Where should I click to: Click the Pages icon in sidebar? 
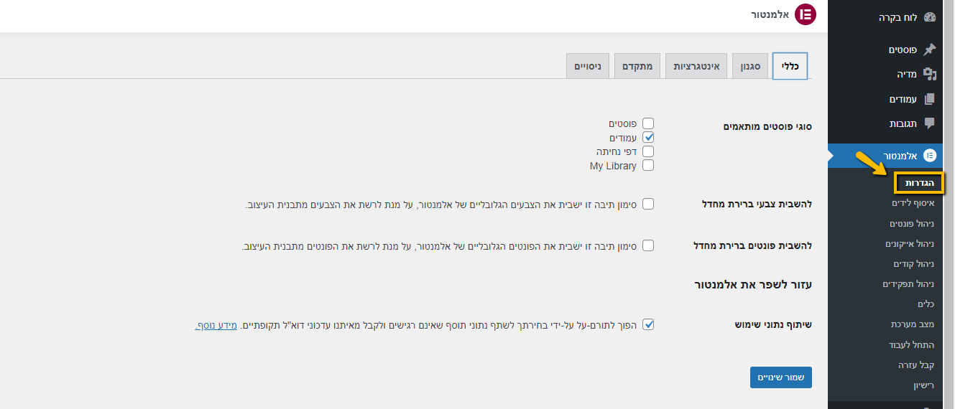click(x=930, y=99)
